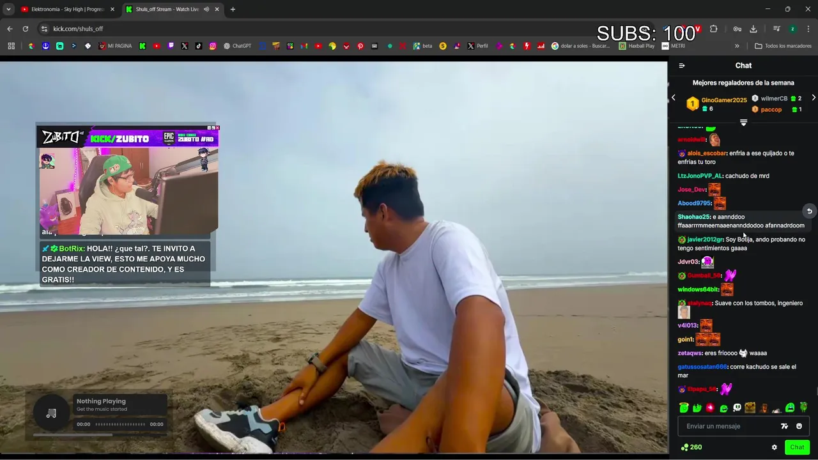The width and height of the screenshot is (818, 460).
Task: View site information icon in address bar
Action: pyautogui.click(x=44, y=29)
